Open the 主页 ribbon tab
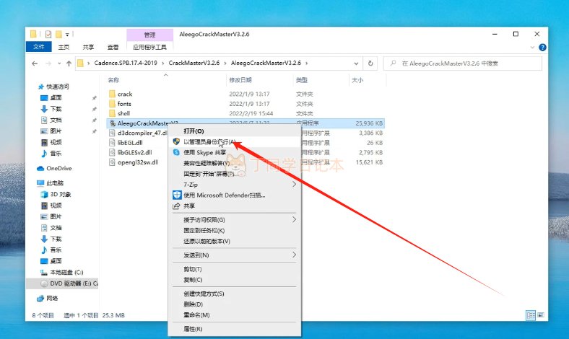This screenshot has height=339, width=569. [x=64, y=47]
